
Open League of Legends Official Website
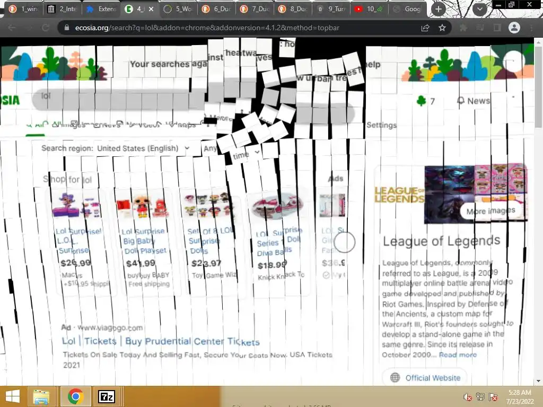(425, 377)
